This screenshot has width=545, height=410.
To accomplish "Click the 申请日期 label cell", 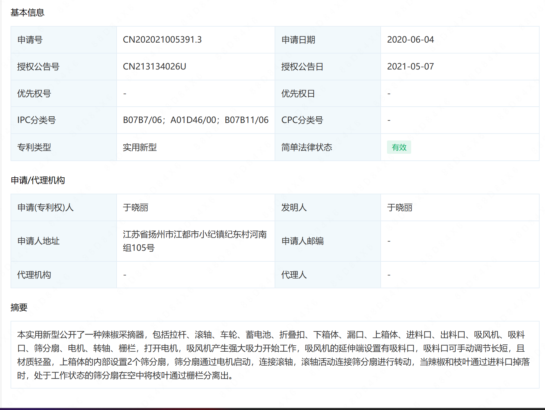I will [x=328, y=40].
